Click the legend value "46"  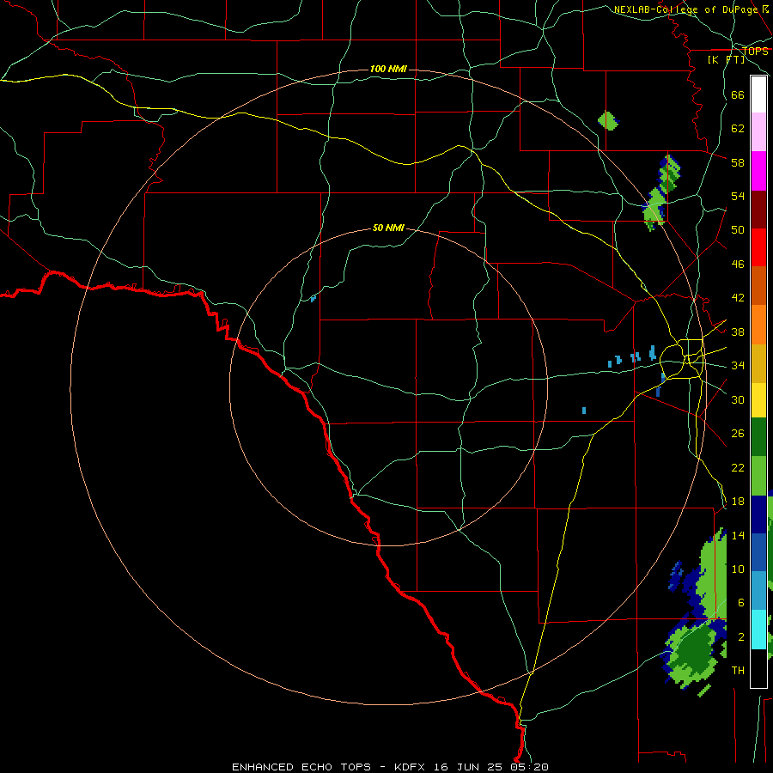[738, 265]
